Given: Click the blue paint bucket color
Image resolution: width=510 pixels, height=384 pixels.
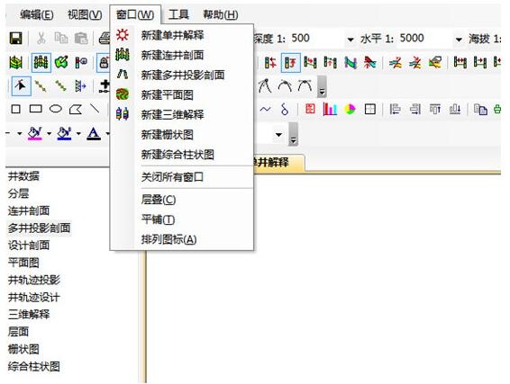Looking at the screenshot, I should click(x=64, y=133).
